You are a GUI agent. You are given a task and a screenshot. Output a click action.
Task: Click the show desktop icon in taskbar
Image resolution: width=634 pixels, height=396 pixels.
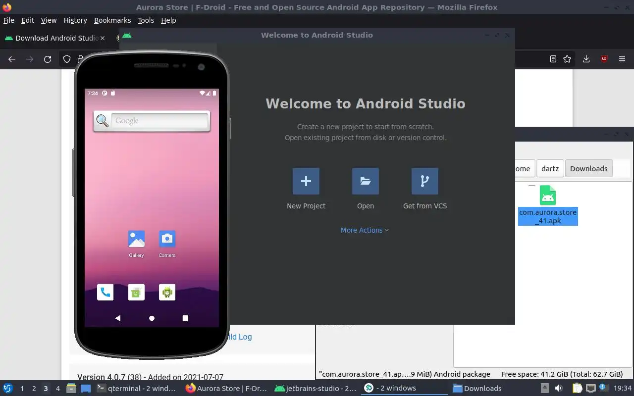(x=86, y=388)
